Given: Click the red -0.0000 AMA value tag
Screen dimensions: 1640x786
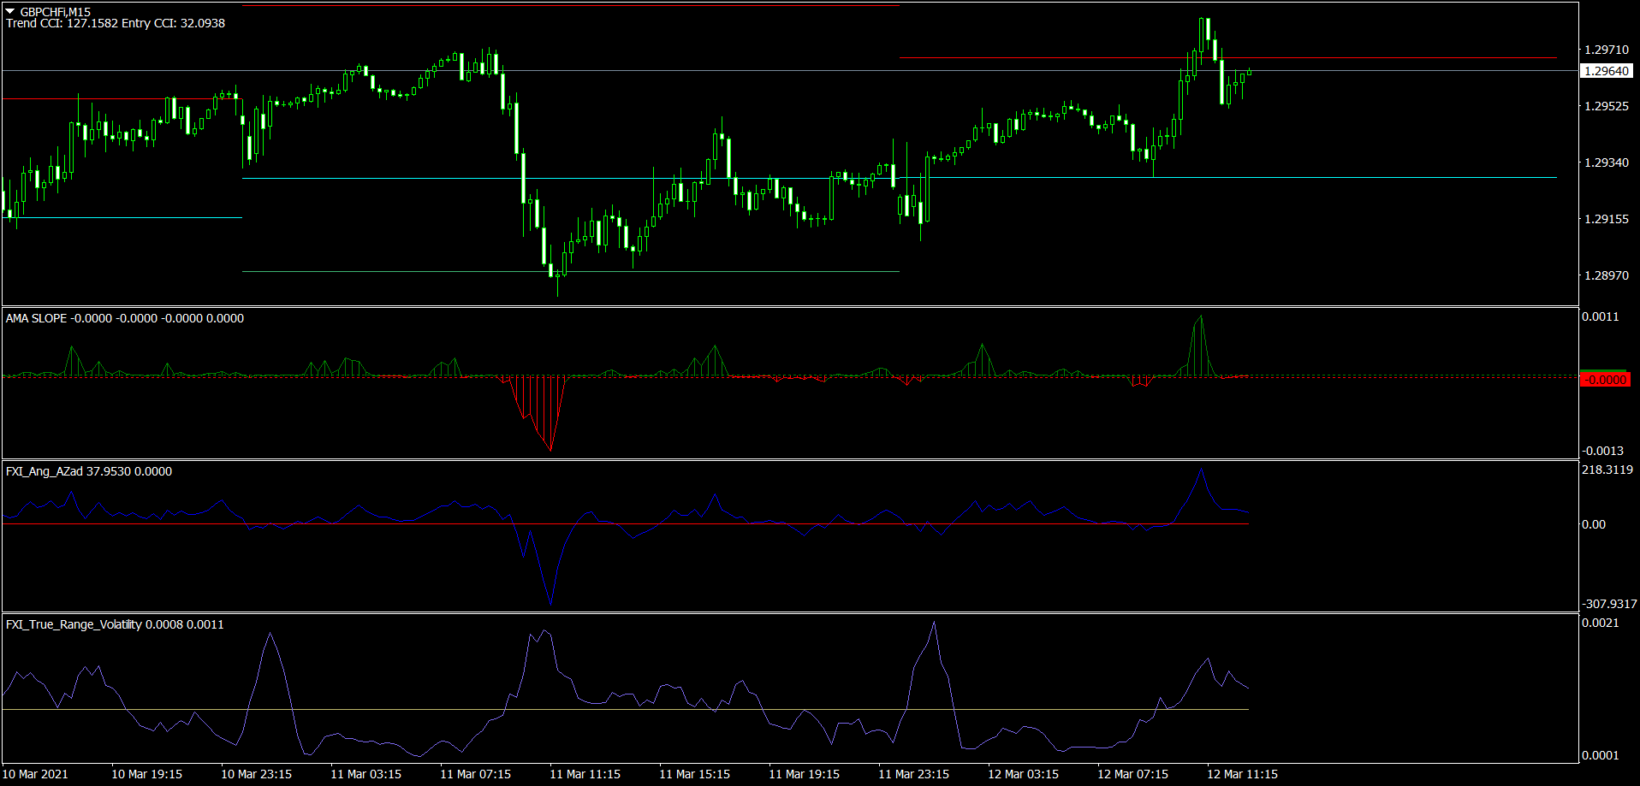Looking at the screenshot, I should click(x=1604, y=380).
